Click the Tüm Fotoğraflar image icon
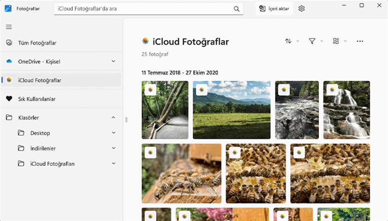Viewport: 388px width, 221px height. click(9, 43)
